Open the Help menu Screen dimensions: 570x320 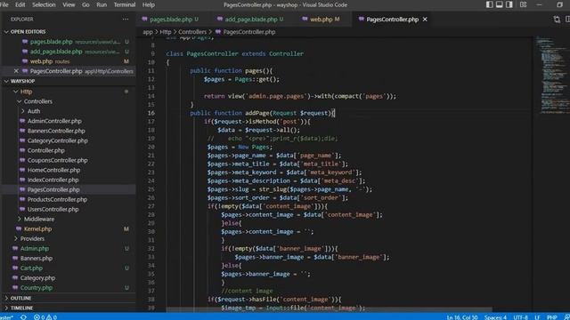[149, 4]
